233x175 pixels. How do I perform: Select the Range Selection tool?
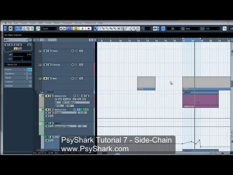point(100,29)
